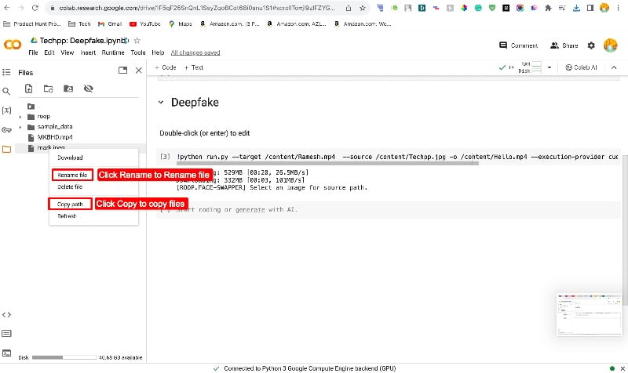
Task: Open the terminal icon at sidebar bottom
Action: (x=6, y=353)
